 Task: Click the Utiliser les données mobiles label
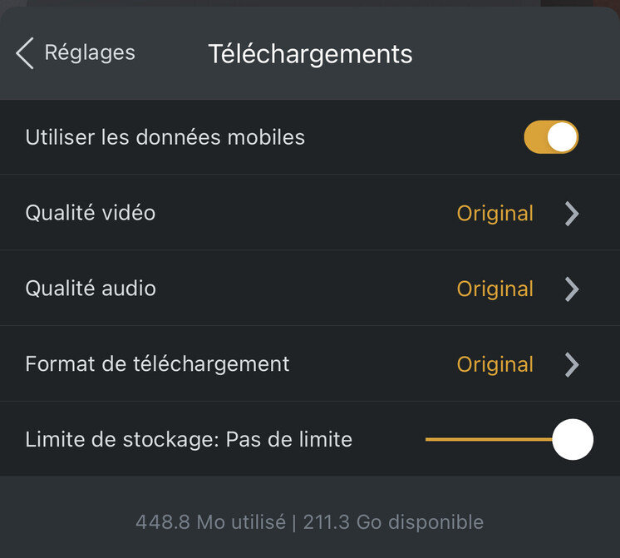pyautogui.click(x=165, y=137)
